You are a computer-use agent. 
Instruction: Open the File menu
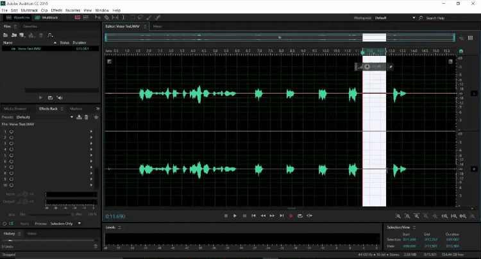click(4, 10)
